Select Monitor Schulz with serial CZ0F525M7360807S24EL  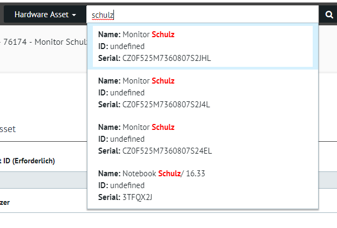tap(203, 139)
